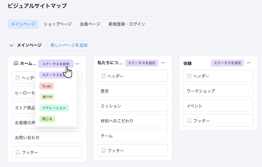Click the チーム section card under 私たちについて
The width and height of the screenshot is (262, 167).
point(133,135)
